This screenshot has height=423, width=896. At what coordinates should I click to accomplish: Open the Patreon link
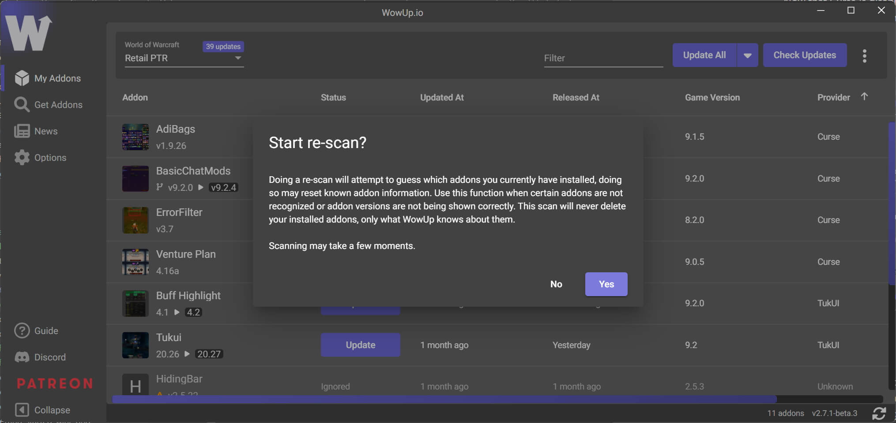pyautogui.click(x=55, y=383)
